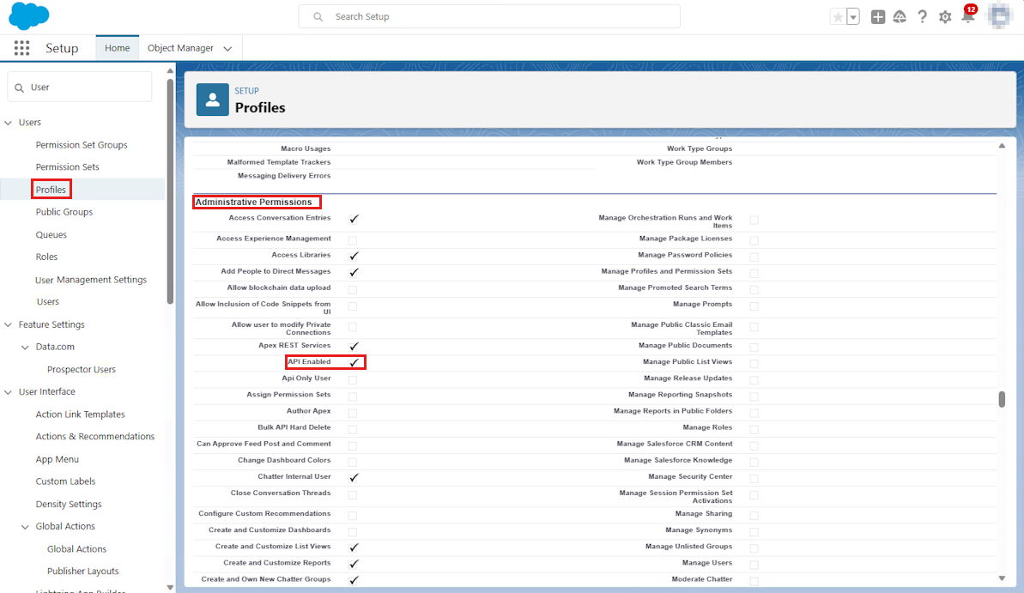Open the Notifications bell icon
This screenshot has height=593, width=1024.
[x=968, y=16]
